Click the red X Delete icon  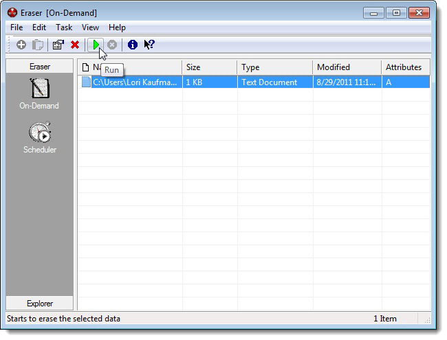point(75,45)
